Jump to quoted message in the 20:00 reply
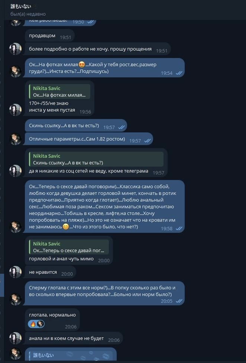Viewport: 246px width, 363px height. (x=69, y=247)
